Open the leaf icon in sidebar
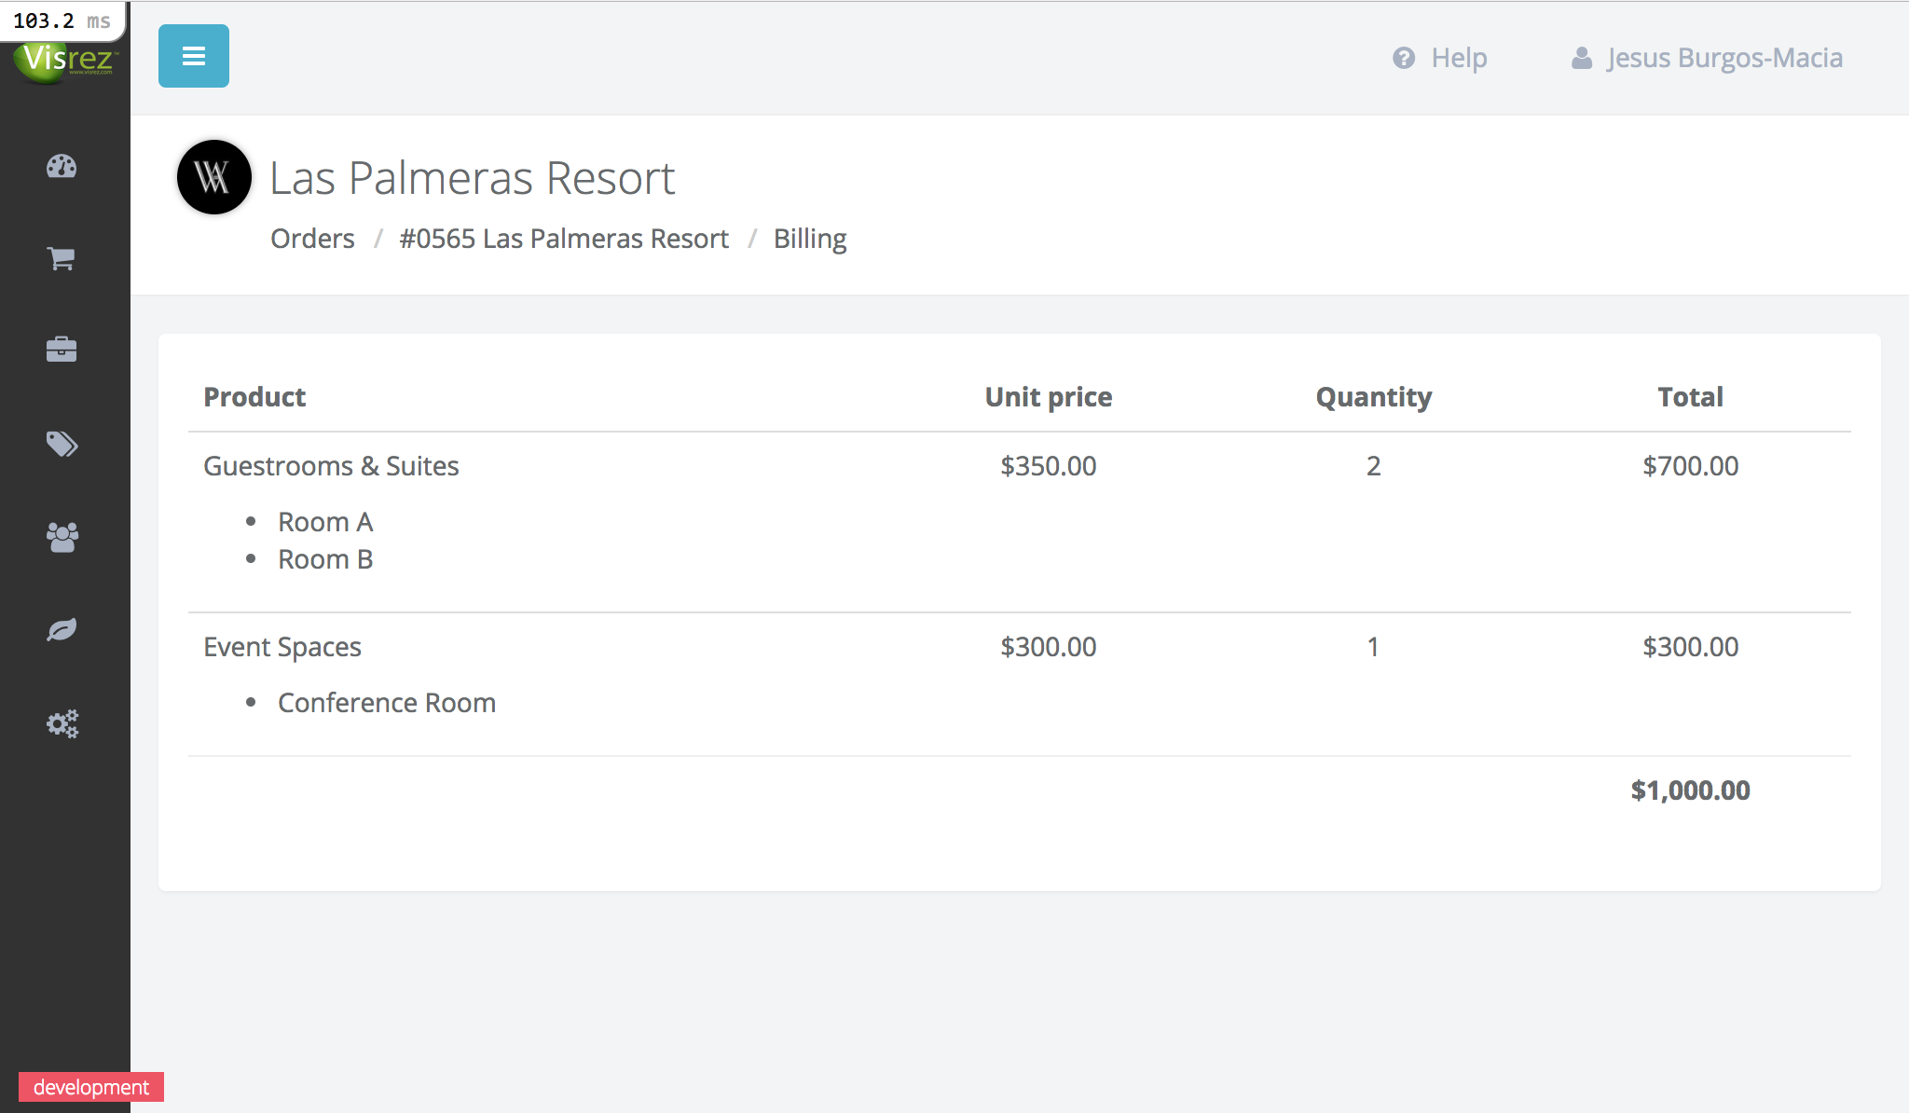Screen dimensions: 1909x1113 (62, 630)
